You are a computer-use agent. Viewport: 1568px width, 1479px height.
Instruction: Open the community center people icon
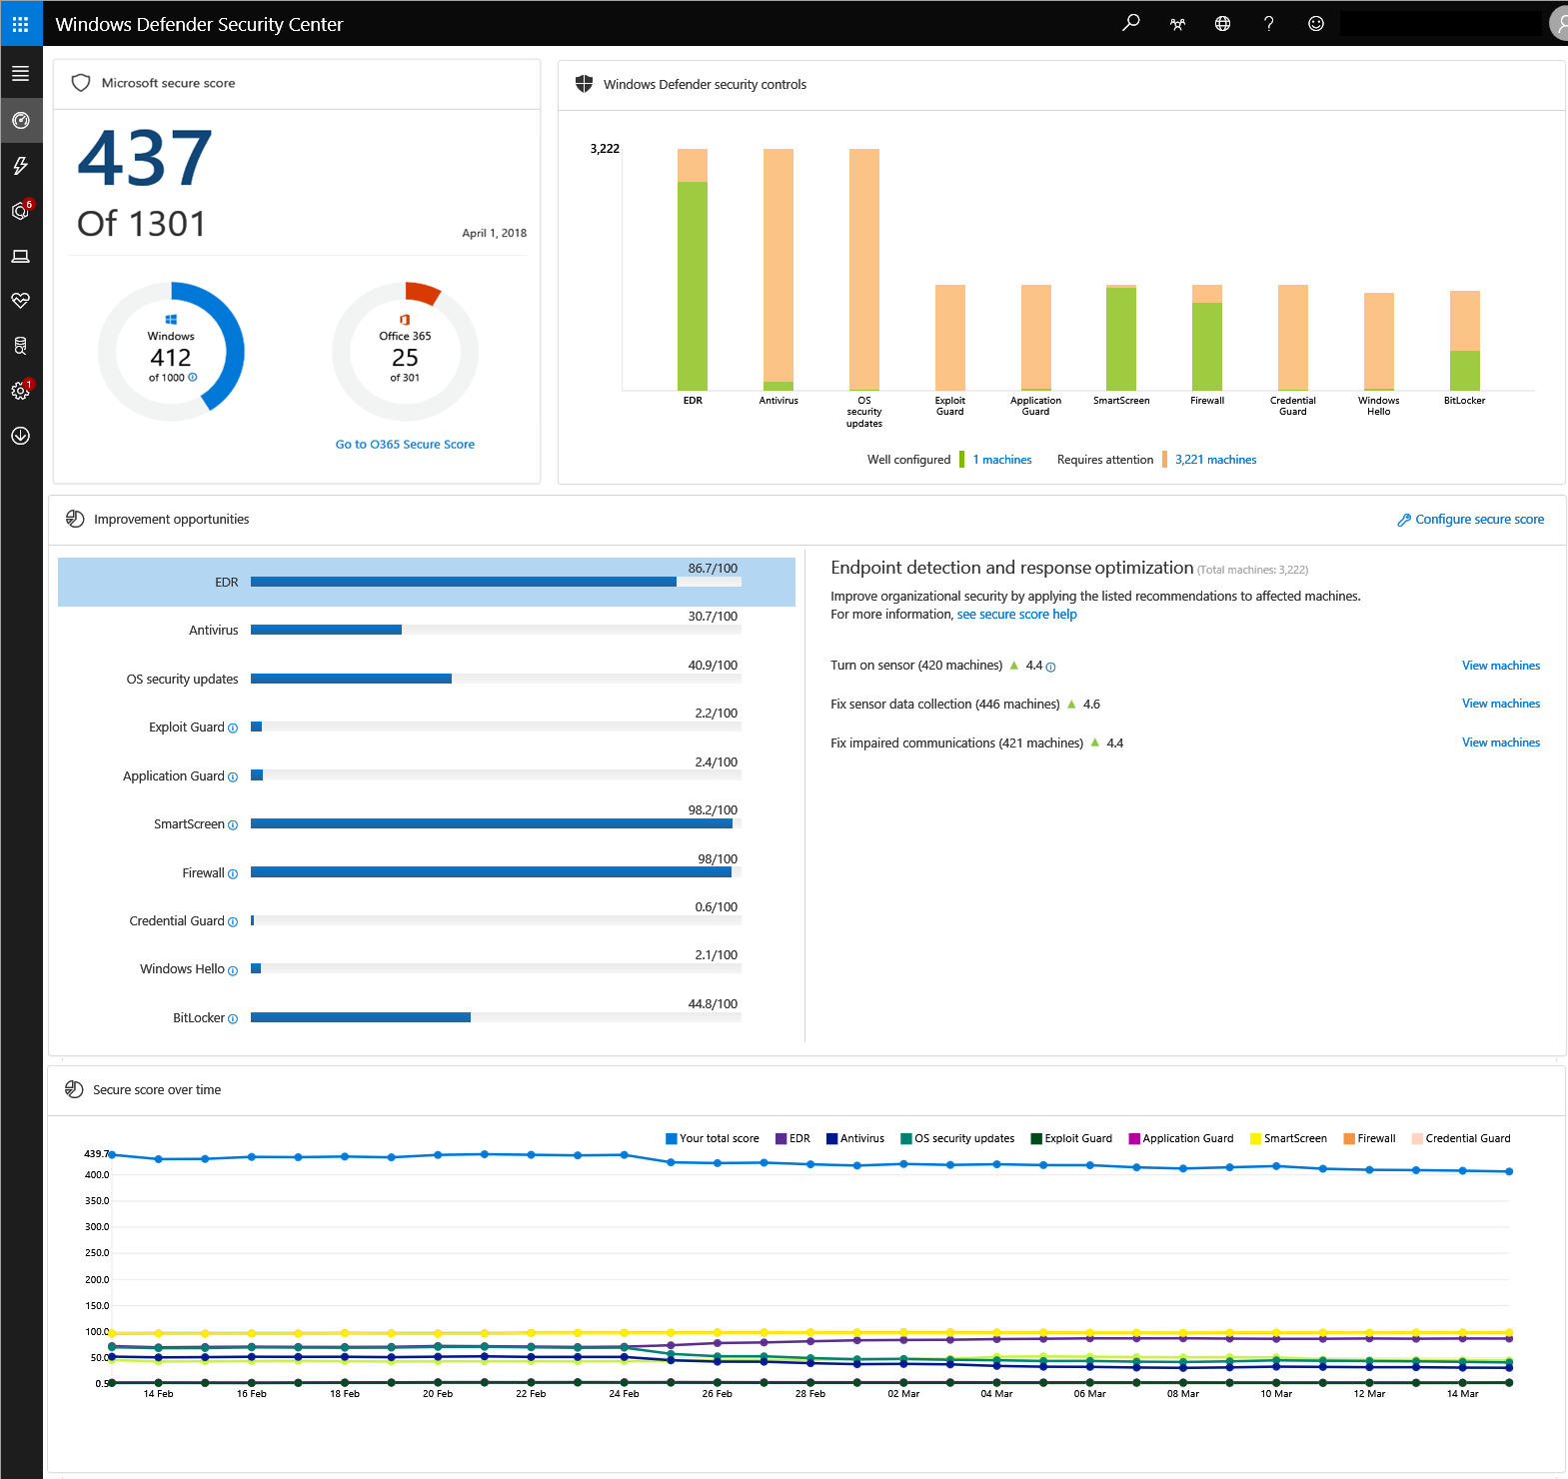pos(1177,24)
